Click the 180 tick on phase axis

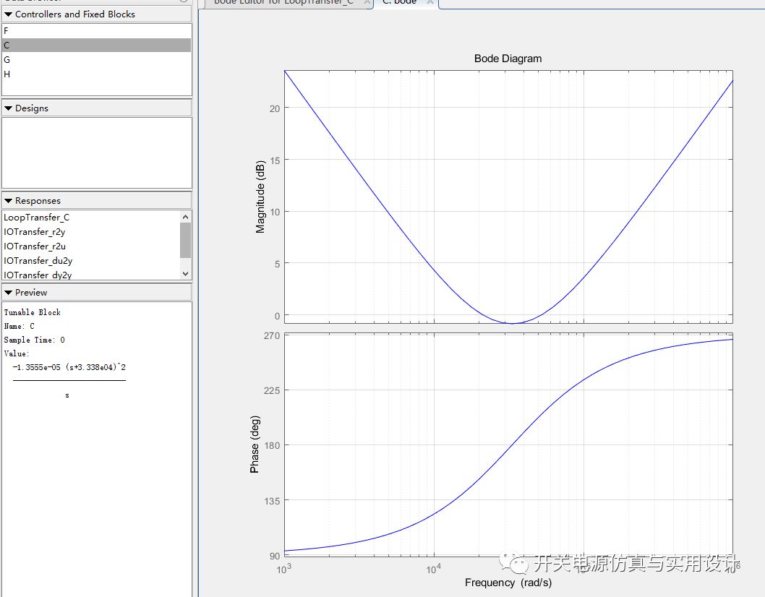tap(273, 445)
